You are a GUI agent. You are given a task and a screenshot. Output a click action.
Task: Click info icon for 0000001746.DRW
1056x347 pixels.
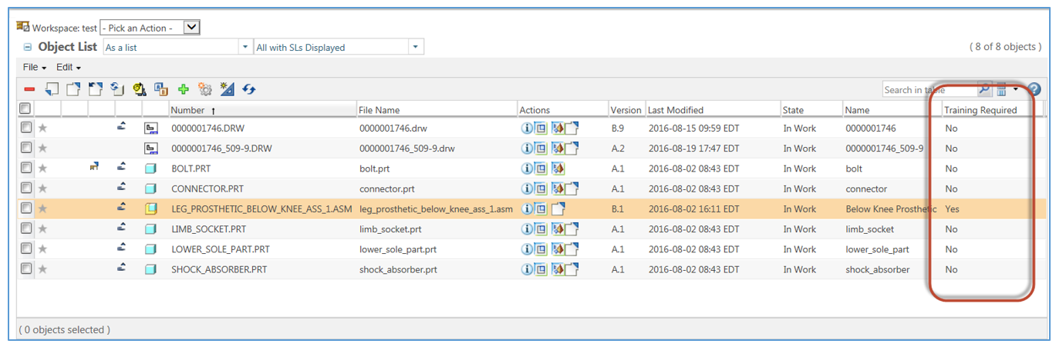point(527,128)
